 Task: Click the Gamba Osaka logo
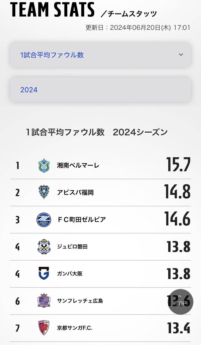44,274
